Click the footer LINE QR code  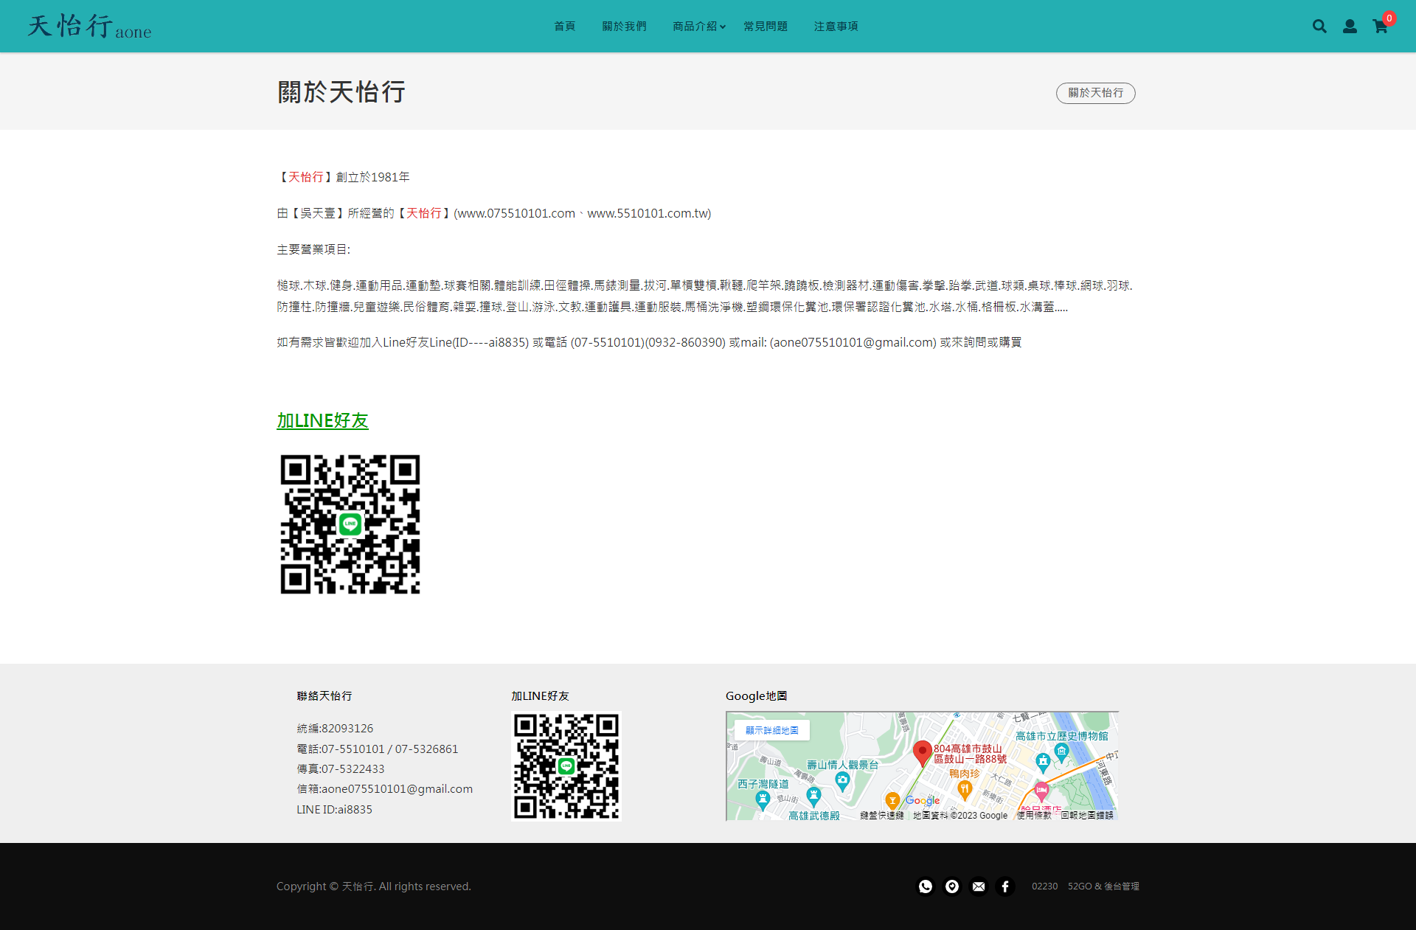[x=566, y=766]
